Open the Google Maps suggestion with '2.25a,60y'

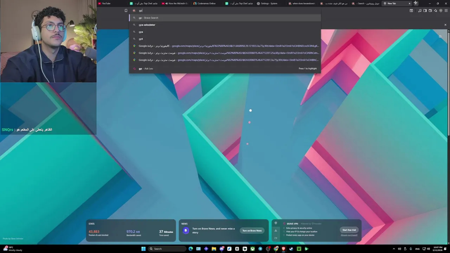click(x=225, y=53)
